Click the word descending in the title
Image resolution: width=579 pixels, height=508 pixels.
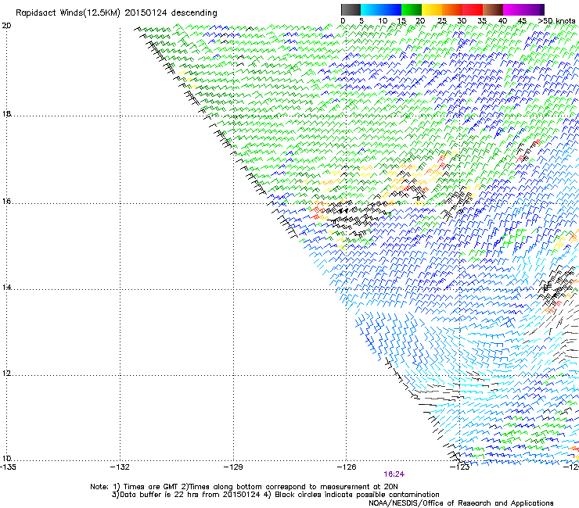click(x=194, y=13)
